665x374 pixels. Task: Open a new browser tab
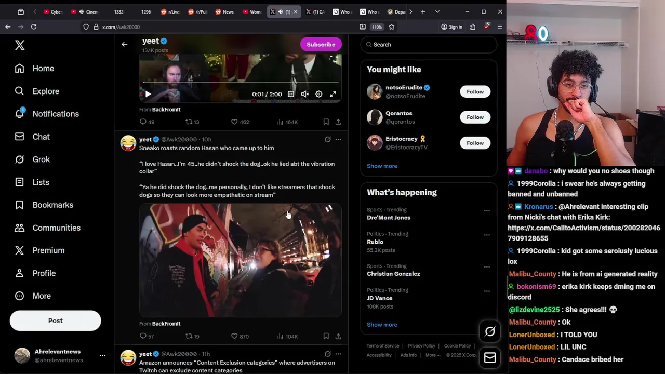423,11
